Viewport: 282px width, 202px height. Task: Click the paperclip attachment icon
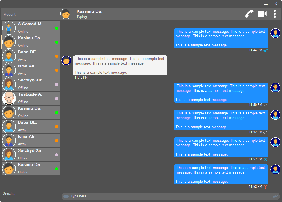pyautogui.click(x=275, y=196)
